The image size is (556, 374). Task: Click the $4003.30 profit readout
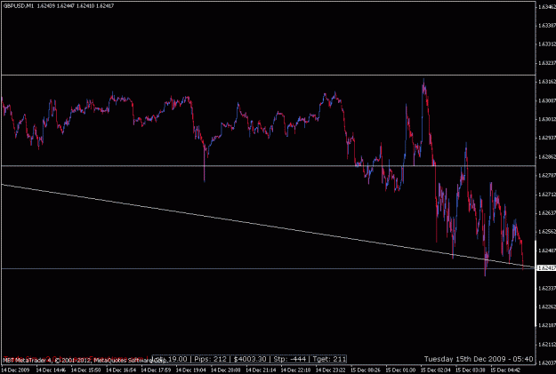click(250, 359)
